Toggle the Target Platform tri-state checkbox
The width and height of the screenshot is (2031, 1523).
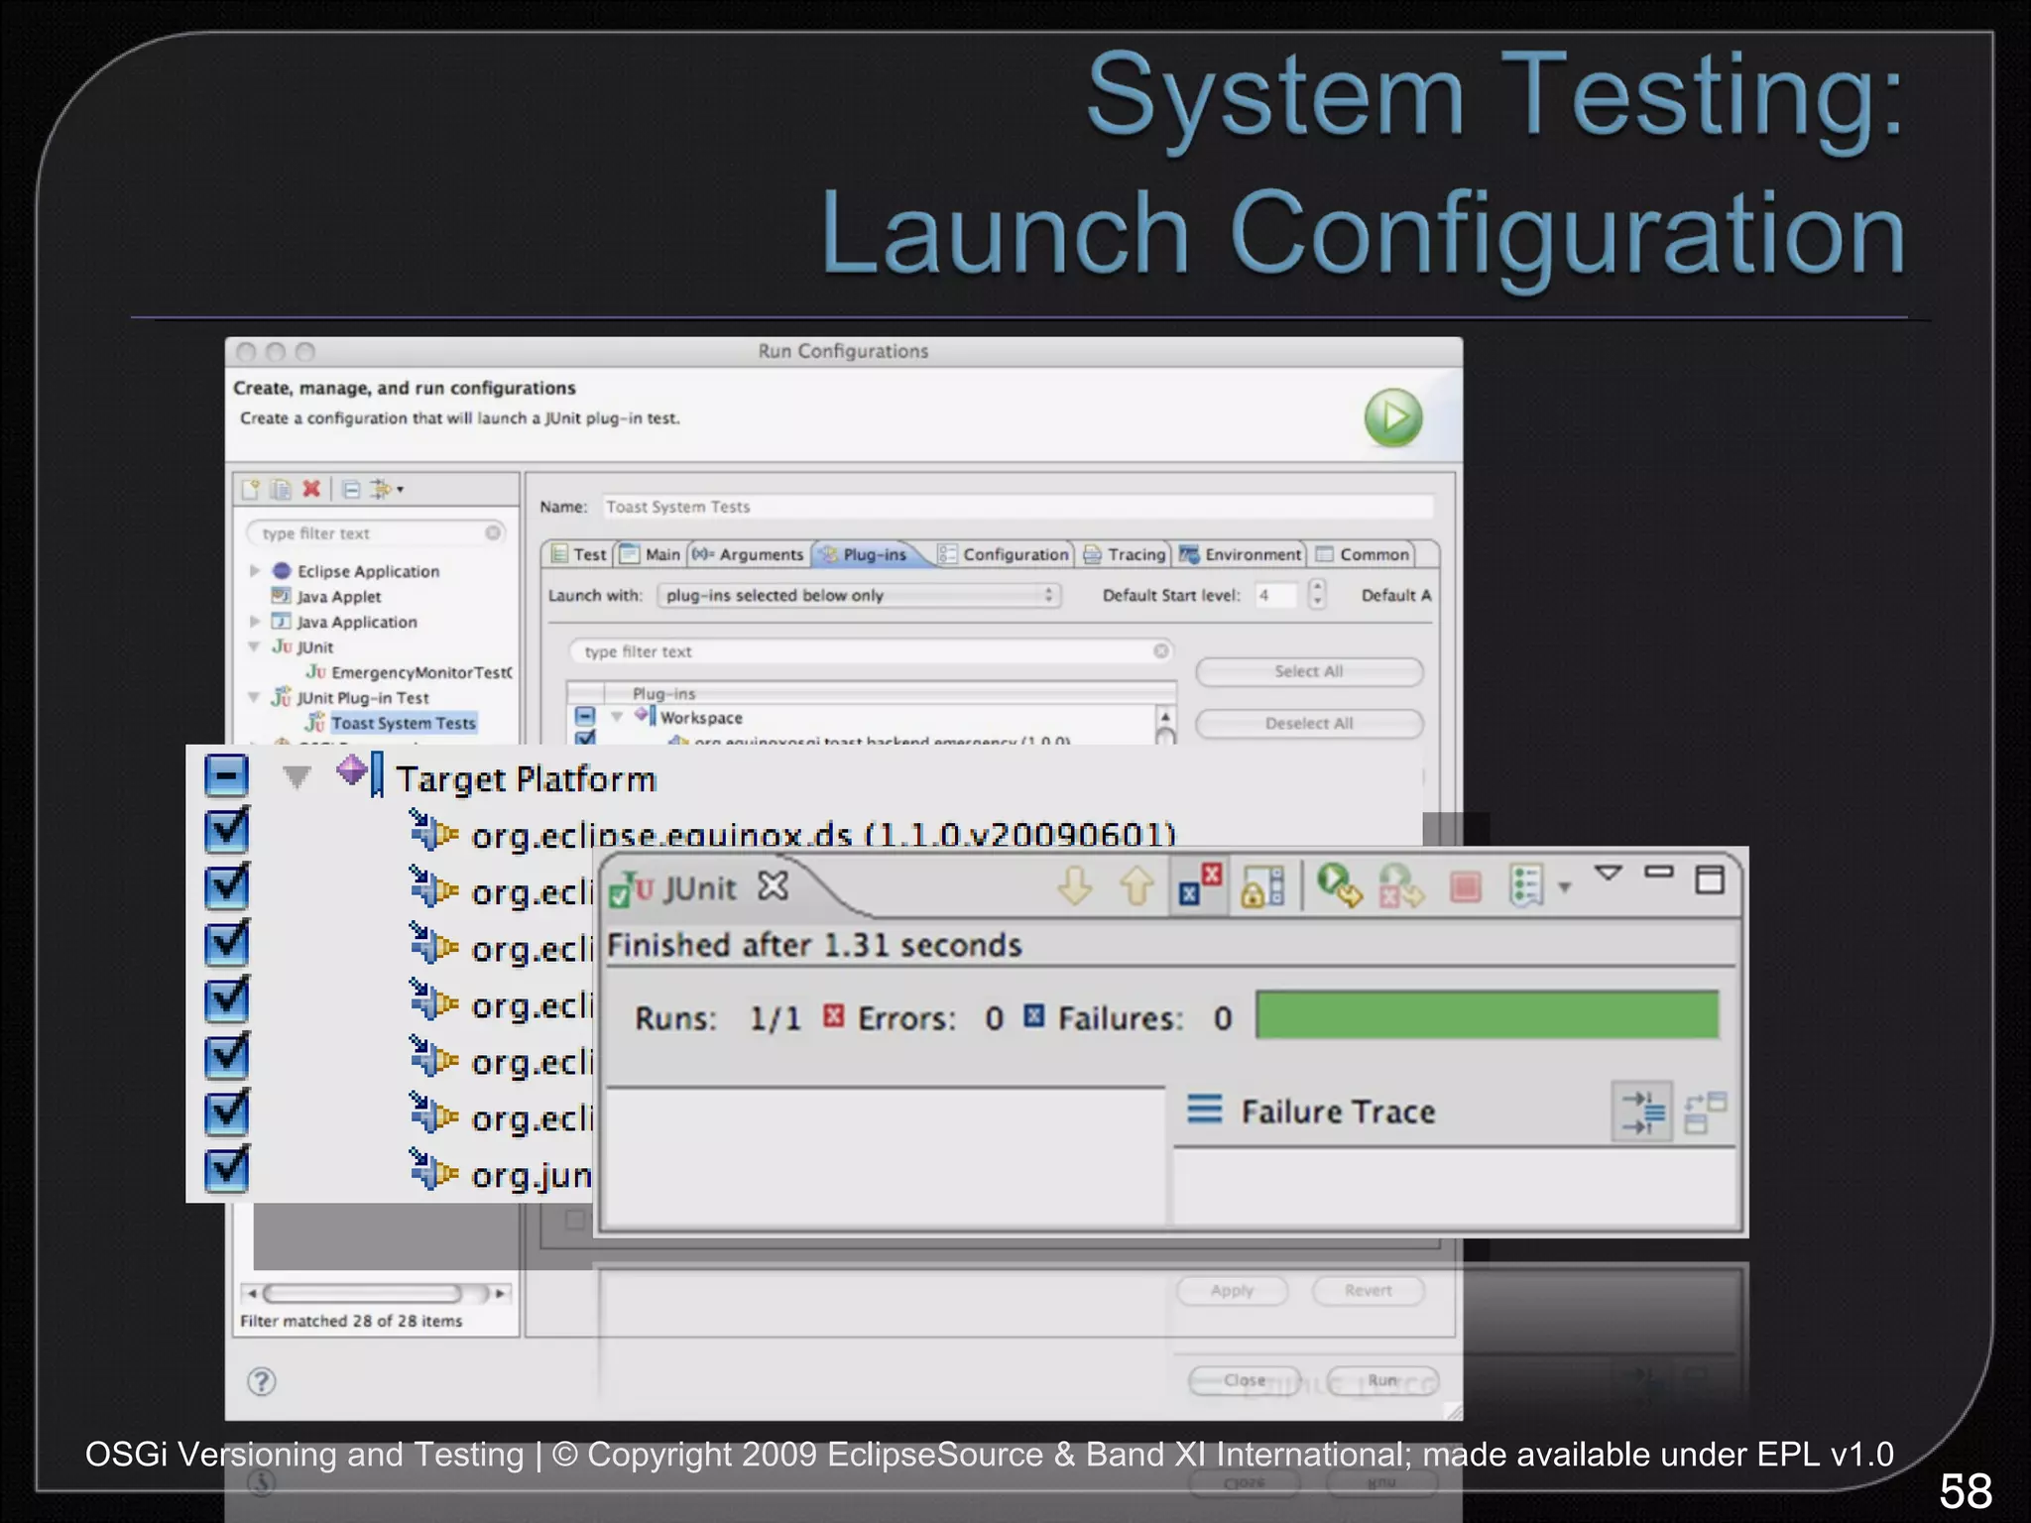pos(226,775)
